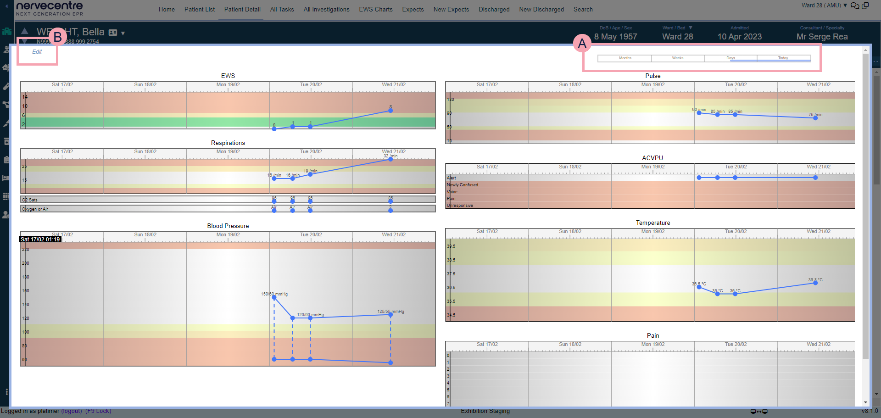Click the green hospital building sidebar icon
881x418 pixels.
(x=6, y=31)
